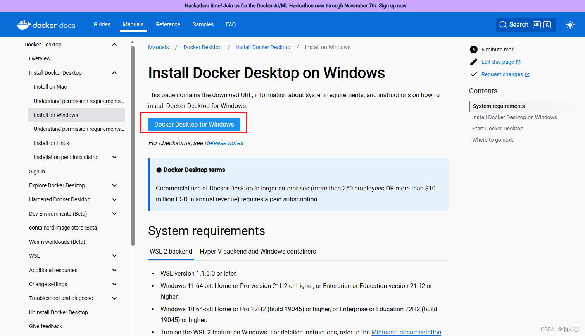Select the WSL 2 backend tab
Screen dimensions: 585x336
tap(171, 252)
